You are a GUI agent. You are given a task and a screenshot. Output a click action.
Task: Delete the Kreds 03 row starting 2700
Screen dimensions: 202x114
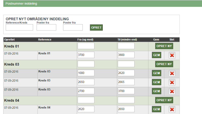coord(172,91)
